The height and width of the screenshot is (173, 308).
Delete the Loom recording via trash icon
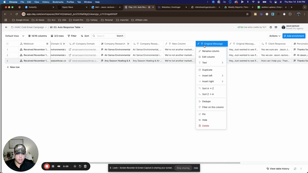(x=85, y=166)
